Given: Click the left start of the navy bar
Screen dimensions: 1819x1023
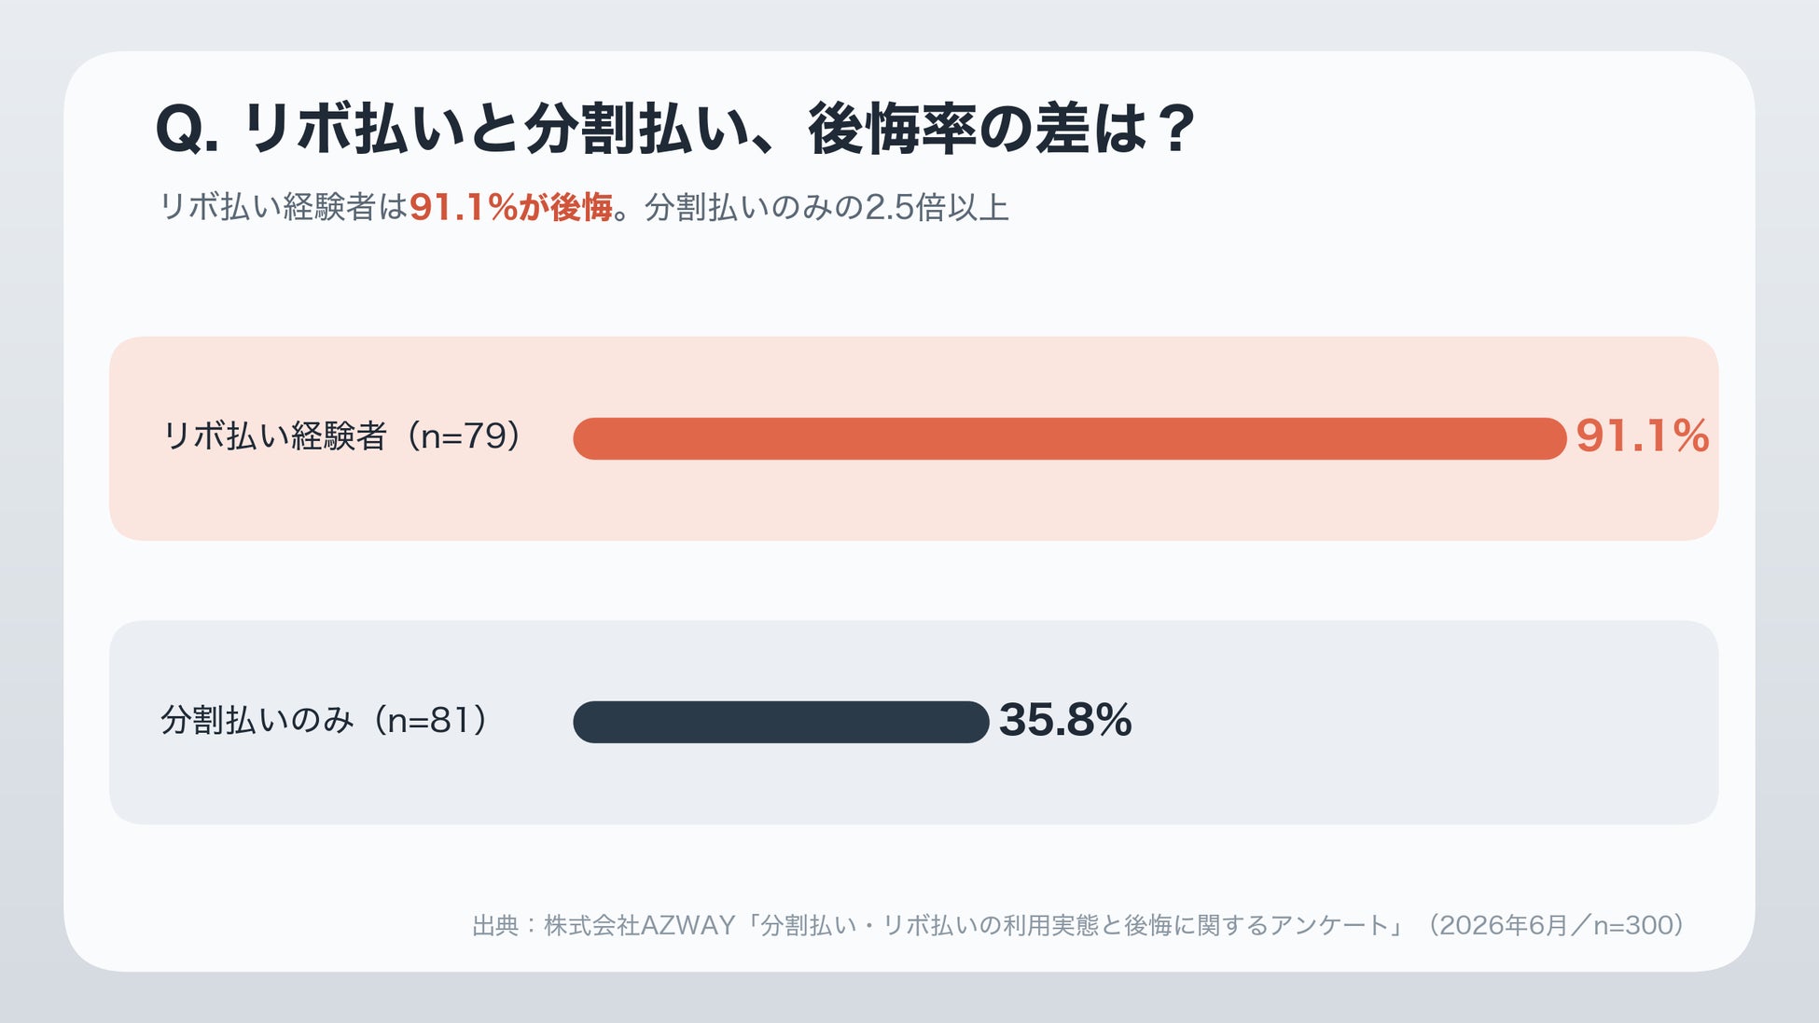Looking at the screenshot, I should (589, 722).
